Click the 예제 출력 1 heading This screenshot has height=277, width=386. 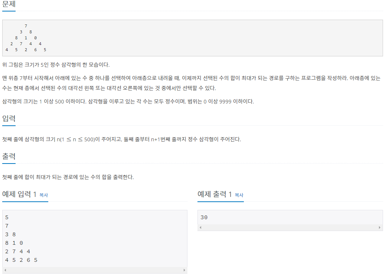(x=215, y=194)
